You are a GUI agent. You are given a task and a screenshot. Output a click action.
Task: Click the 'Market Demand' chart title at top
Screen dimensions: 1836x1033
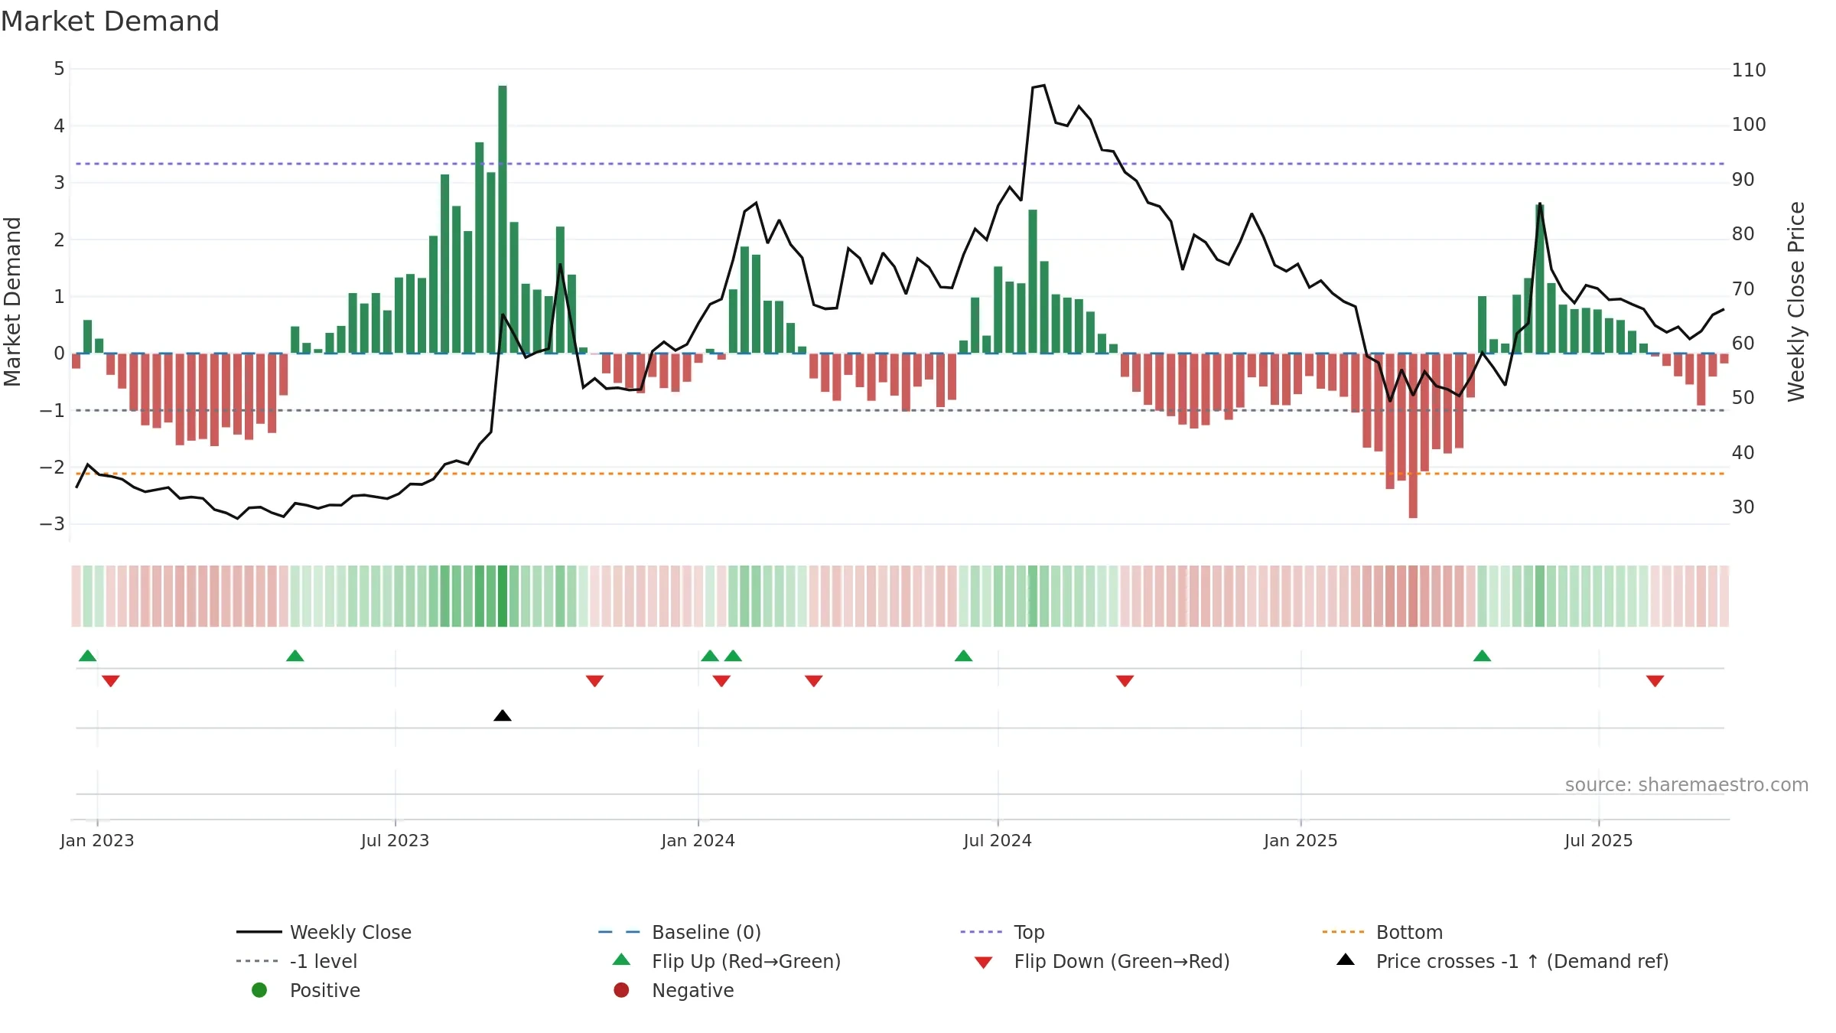110,21
